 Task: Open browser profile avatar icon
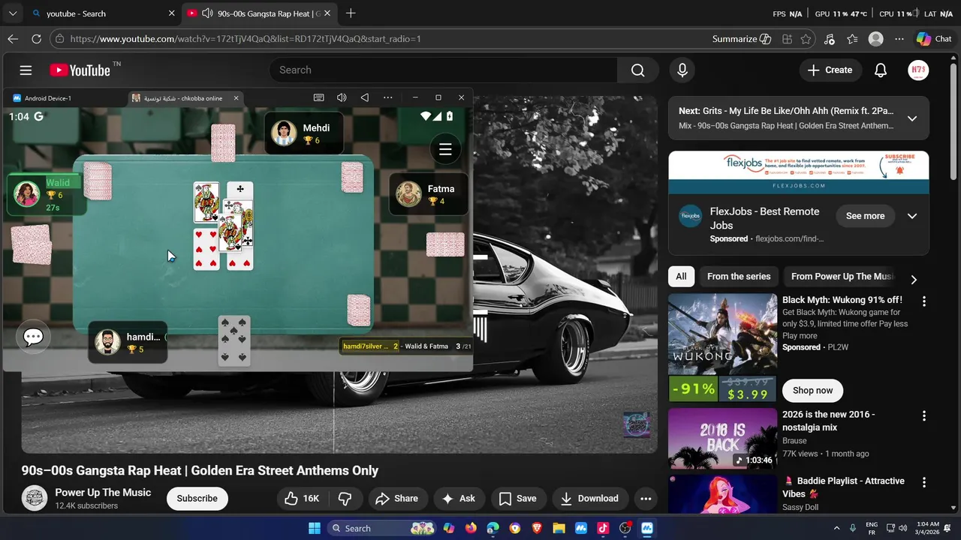click(875, 39)
